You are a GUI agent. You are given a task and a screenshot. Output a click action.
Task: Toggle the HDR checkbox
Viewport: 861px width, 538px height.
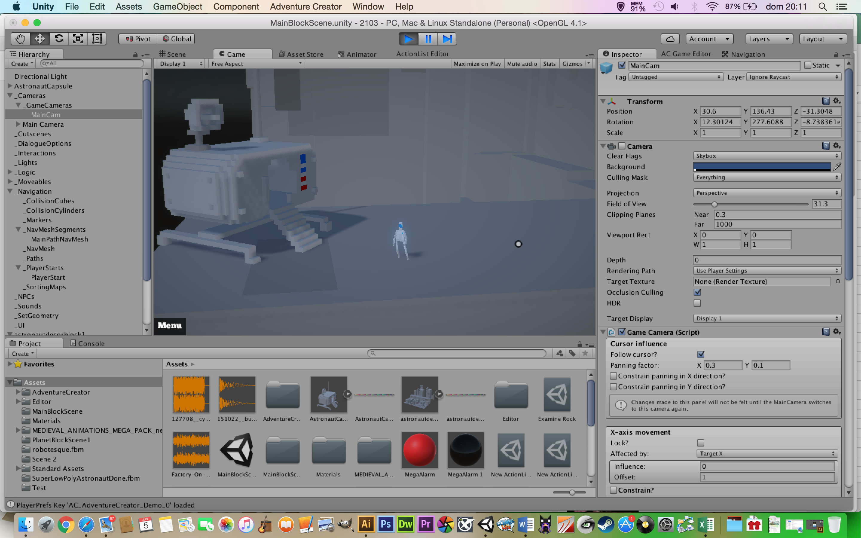tap(697, 303)
